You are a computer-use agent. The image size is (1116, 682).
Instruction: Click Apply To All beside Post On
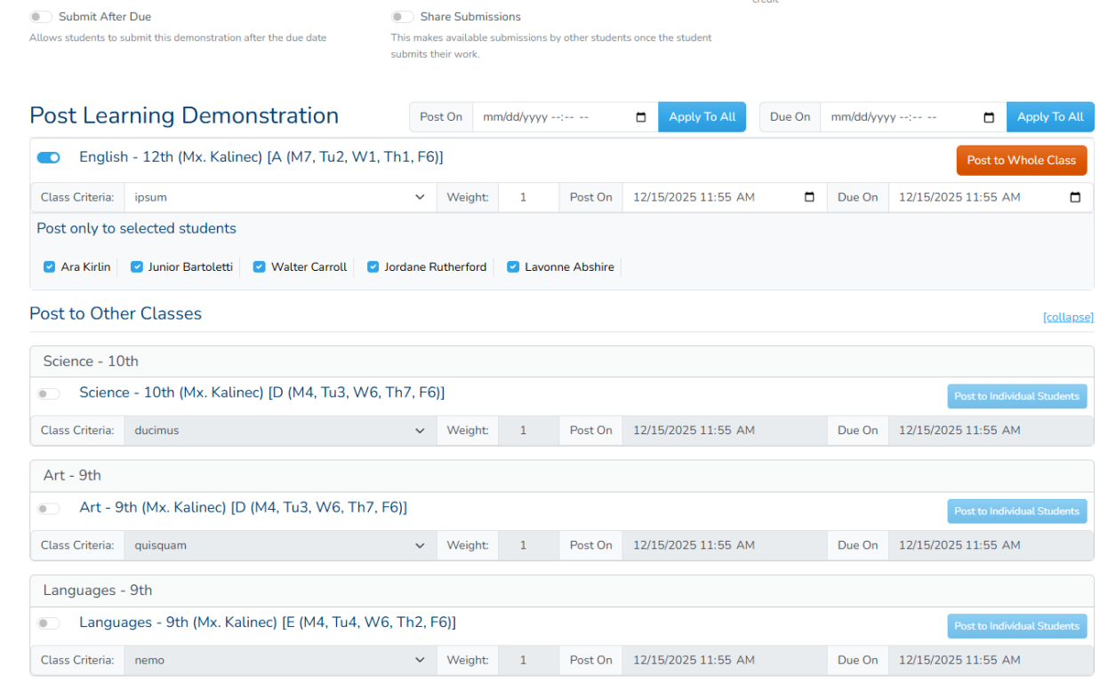702,117
